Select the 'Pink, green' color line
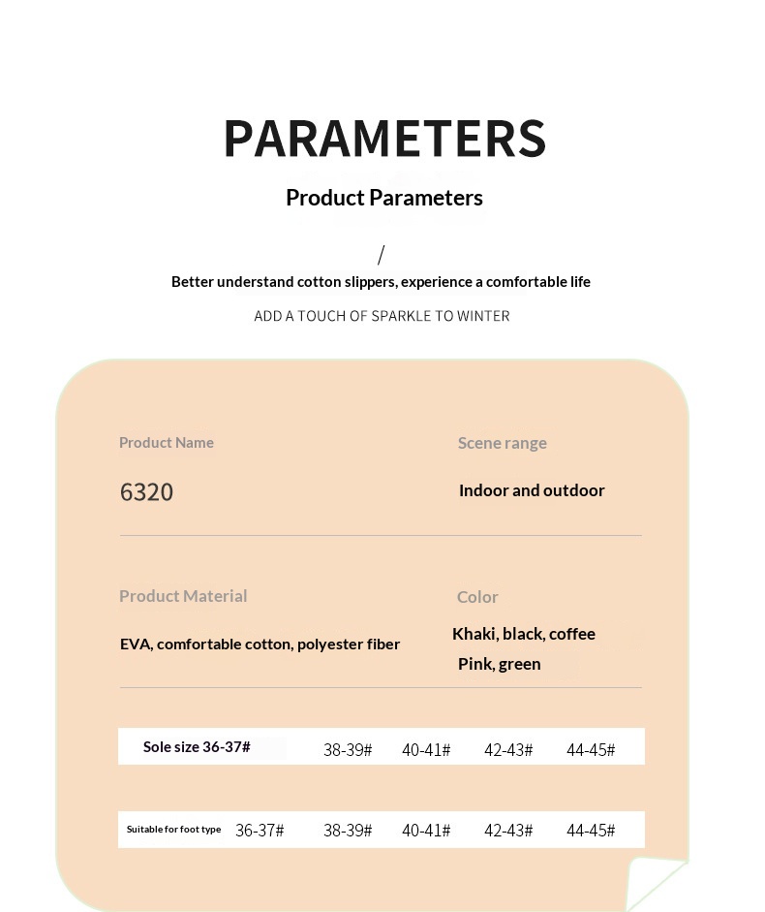 point(500,664)
